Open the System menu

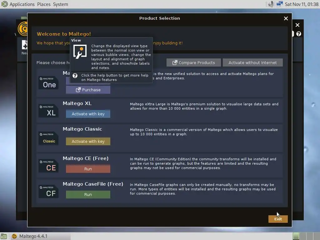click(x=60, y=4)
